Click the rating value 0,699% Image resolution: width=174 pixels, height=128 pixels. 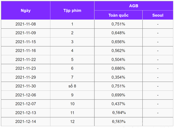(x=118, y=95)
